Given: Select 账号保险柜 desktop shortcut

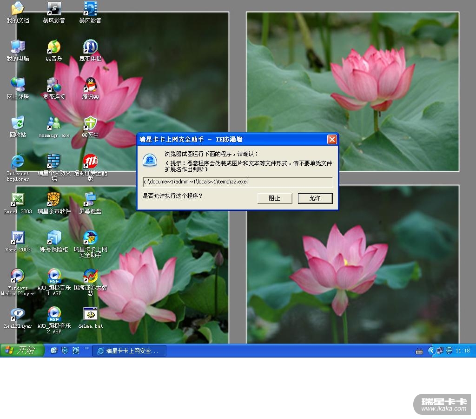Looking at the screenshot, I should tap(54, 242).
